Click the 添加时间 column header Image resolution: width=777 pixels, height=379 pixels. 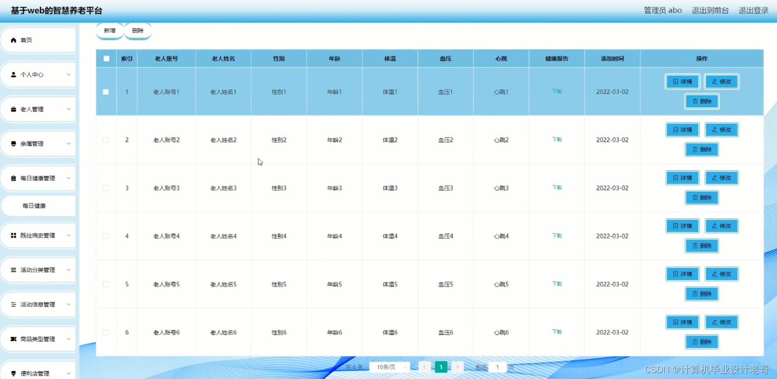point(612,58)
